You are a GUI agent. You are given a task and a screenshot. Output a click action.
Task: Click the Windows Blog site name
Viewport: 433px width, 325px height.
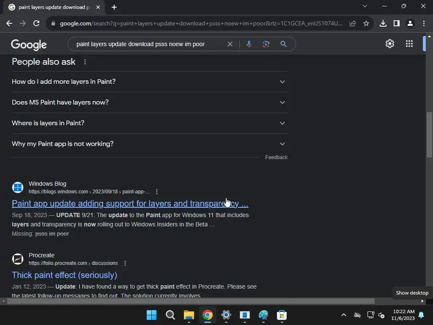point(47,184)
